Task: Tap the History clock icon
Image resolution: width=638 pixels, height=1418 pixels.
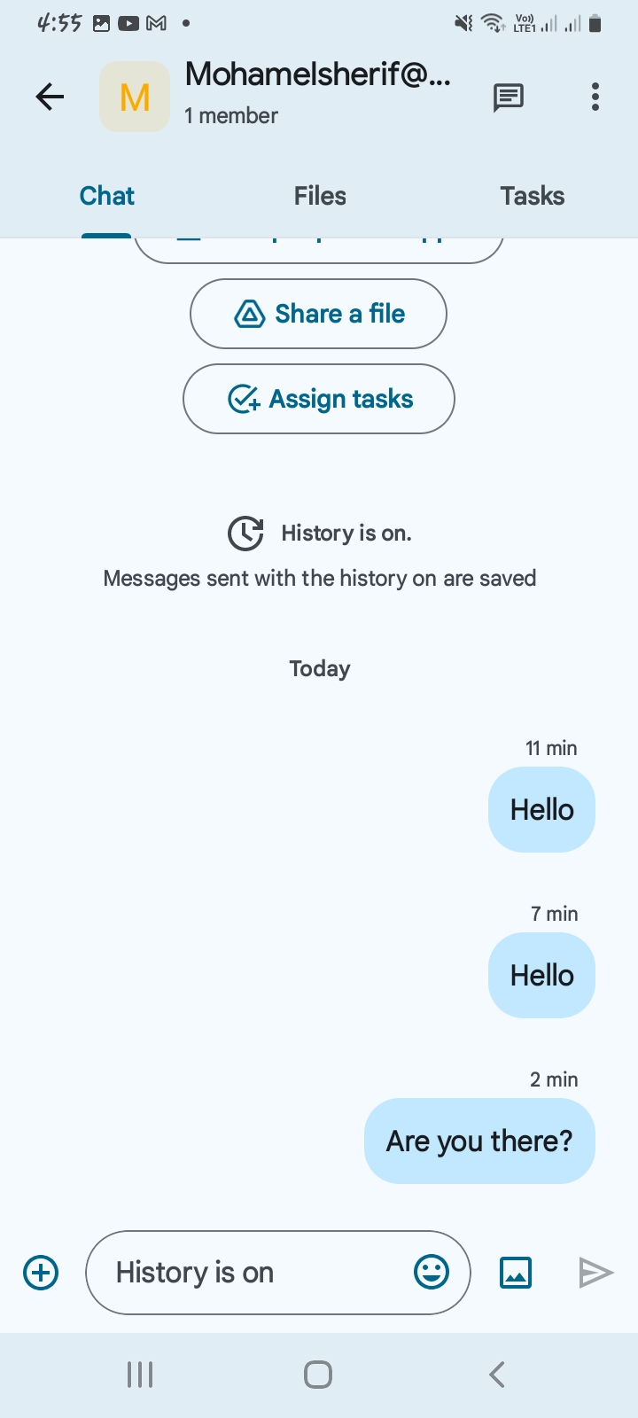Action: pyautogui.click(x=245, y=534)
